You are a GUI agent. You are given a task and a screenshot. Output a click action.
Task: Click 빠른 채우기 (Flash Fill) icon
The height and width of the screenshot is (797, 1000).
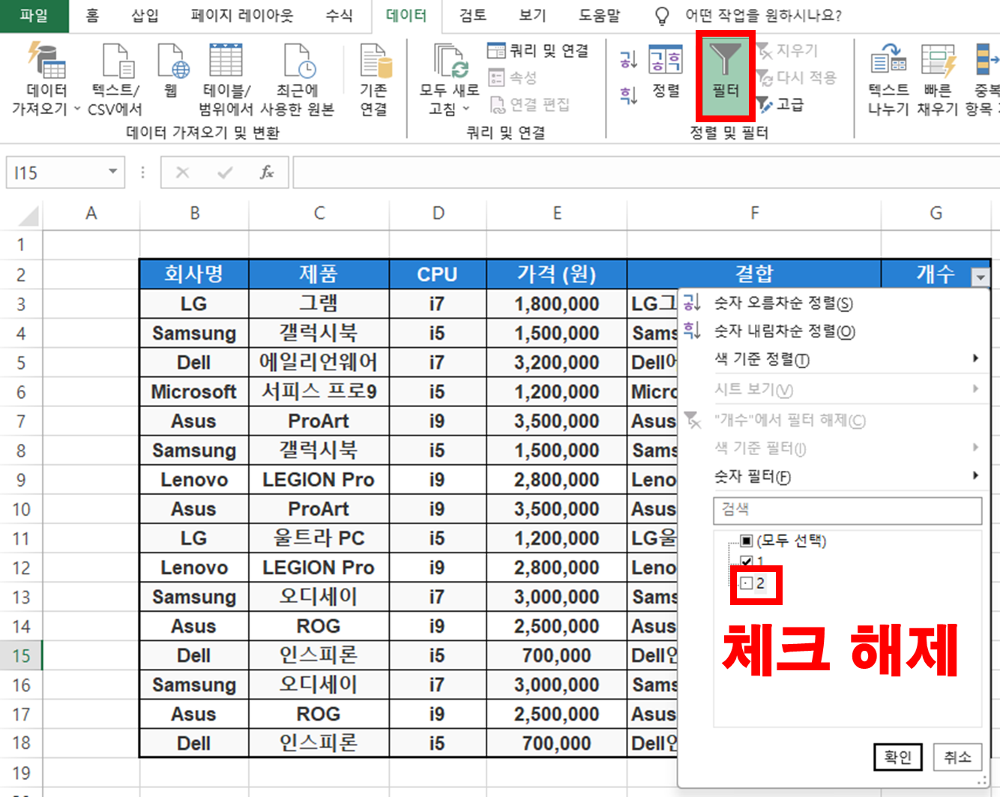pyautogui.click(x=938, y=60)
